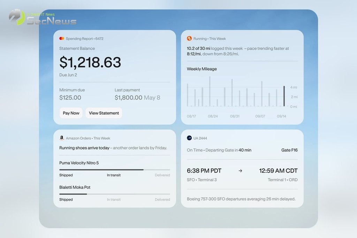Click the 'Gate F16' label

point(289,150)
